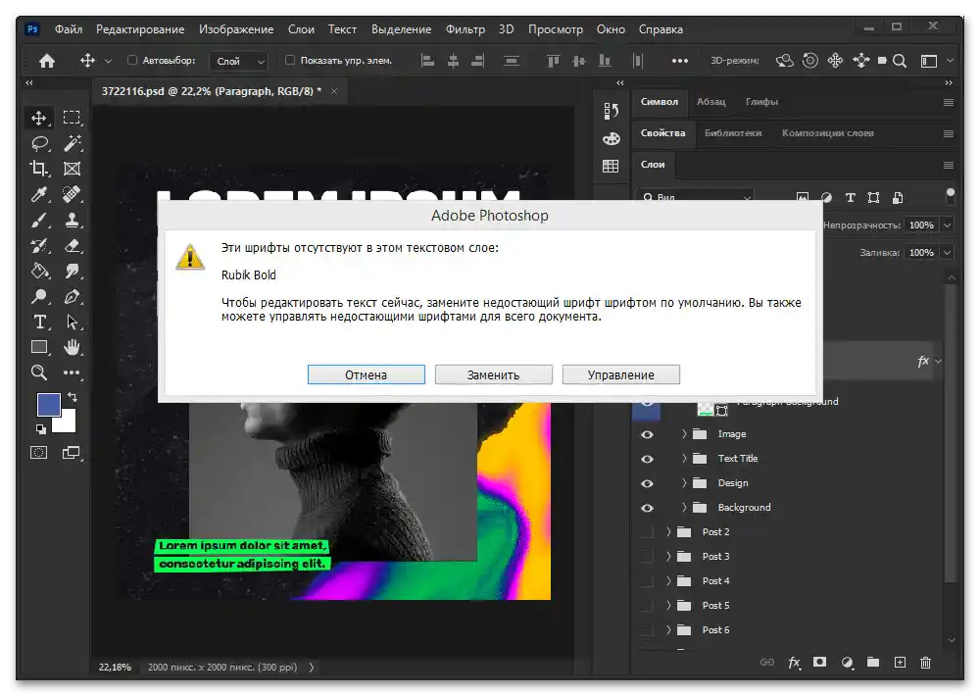Select the Lasso tool
Image resolution: width=980 pixels, height=696 pixels.
click(39, 143)
